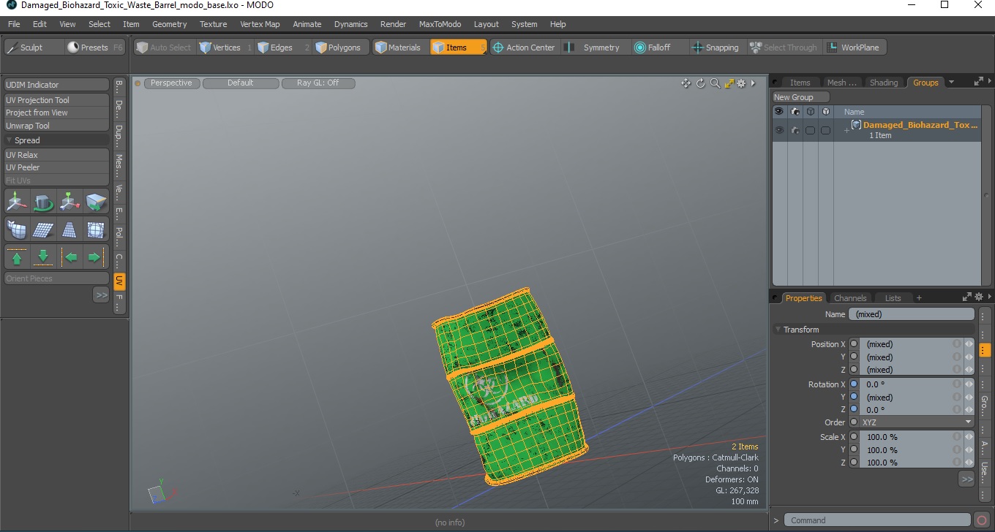Click the spherical grid UV icon
Viewport: 995px width, 532px height.
click(x=97, y=229)
